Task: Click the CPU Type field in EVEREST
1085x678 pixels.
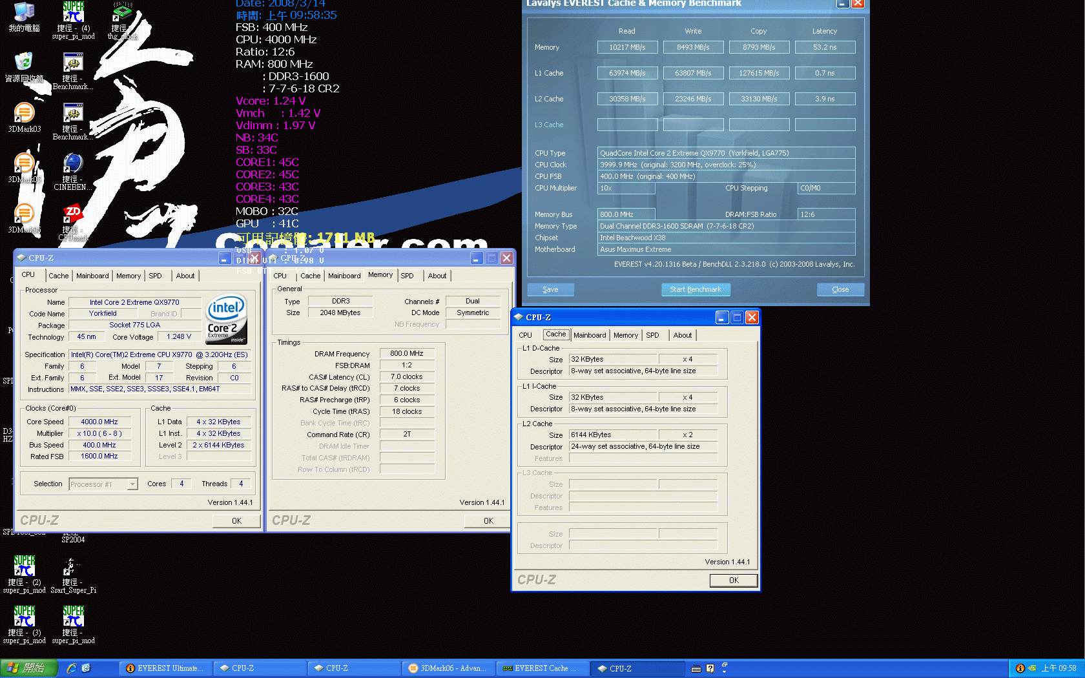Action: pyautogui.click(x=726, y=153)
